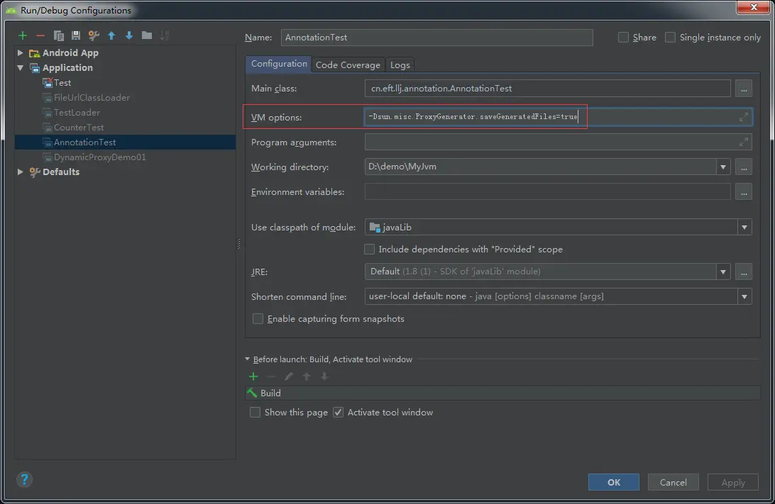The height and width of the screenshot is (504, 775).
Task: Move Before launch task down arrow
Action: tap(324, 376)
